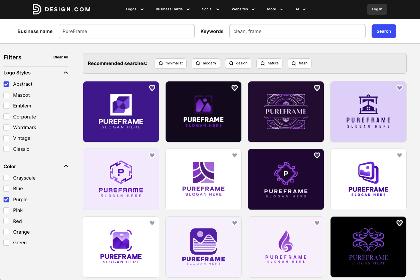Open the Business Cards dropdown menu
The width and height of the screenshot is (420, 280).
point(173,9)
